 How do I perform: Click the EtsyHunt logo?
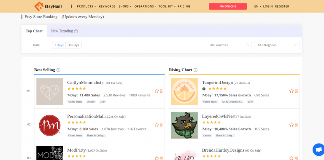coord(48,6)
